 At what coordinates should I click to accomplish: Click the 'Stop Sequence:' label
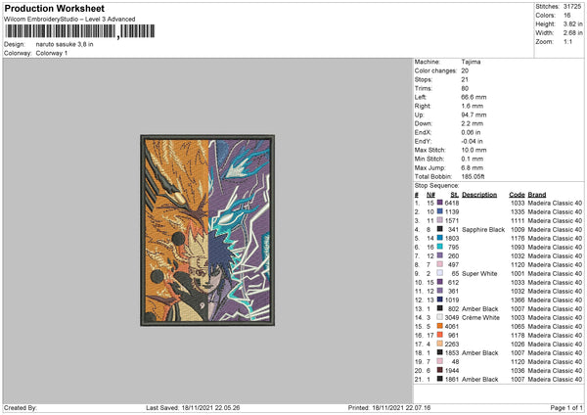coord(436,185)
